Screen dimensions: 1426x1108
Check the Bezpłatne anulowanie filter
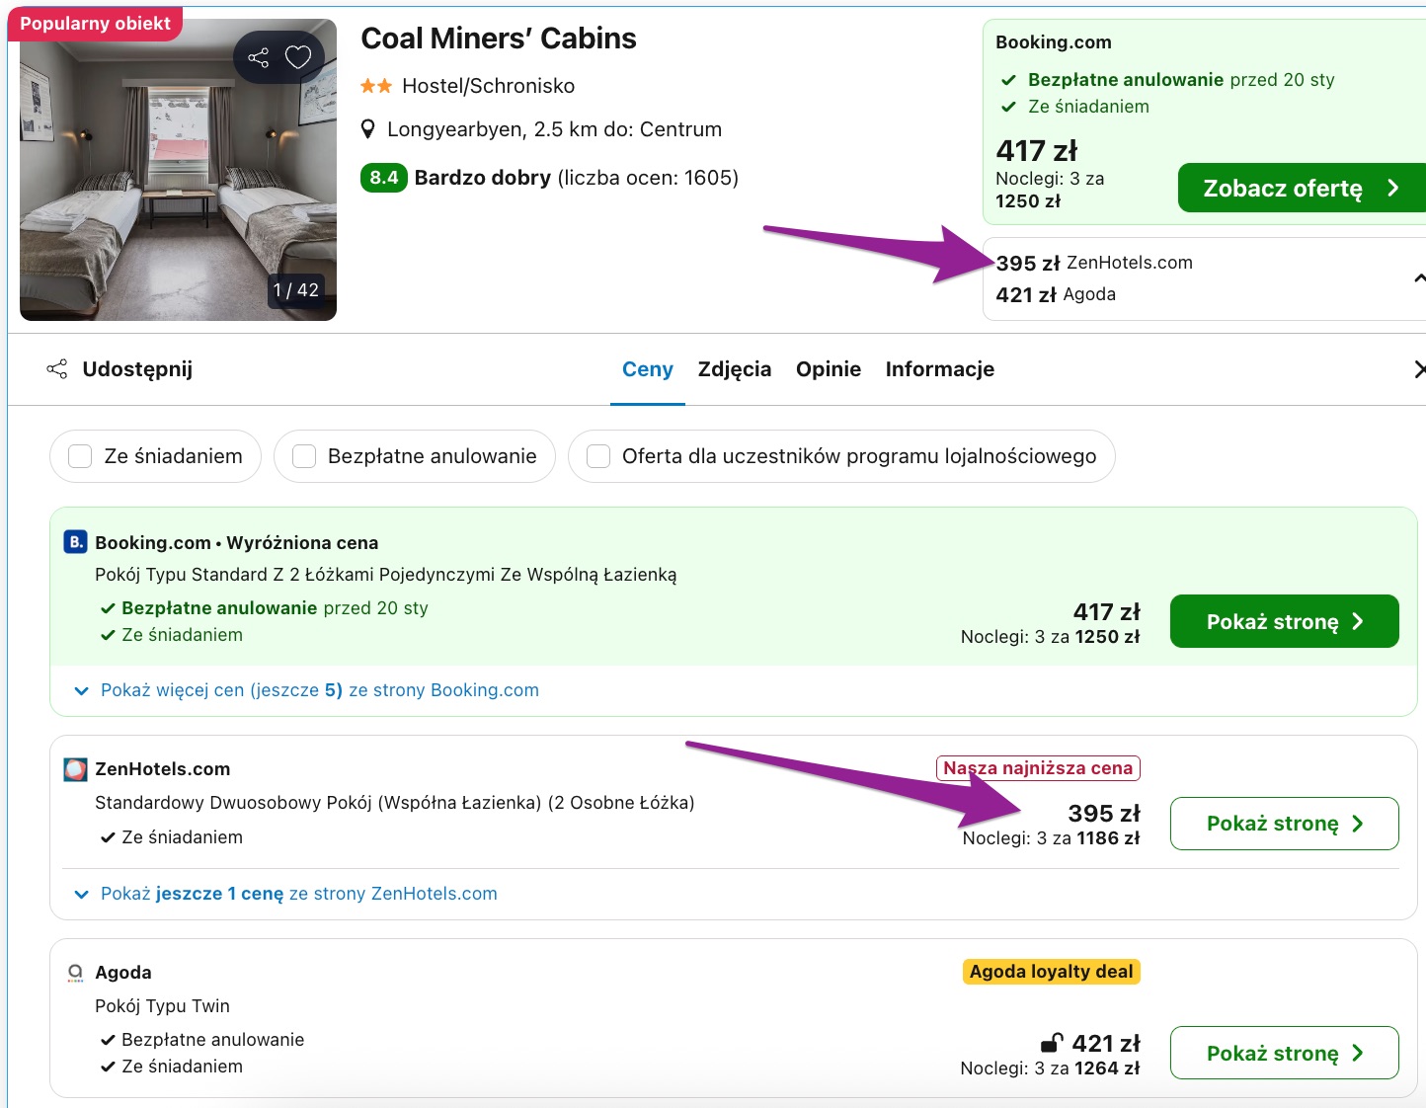coord(304,456)
